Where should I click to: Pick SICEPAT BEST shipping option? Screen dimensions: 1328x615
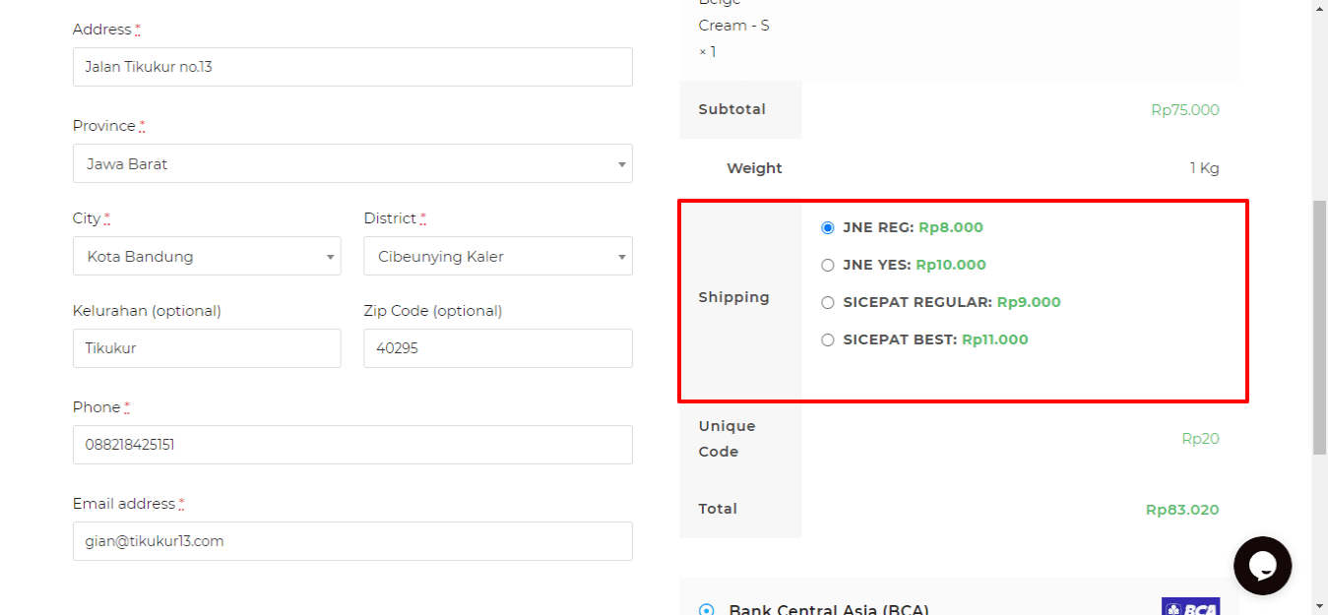pyautogui.click(x=828, y=339)
